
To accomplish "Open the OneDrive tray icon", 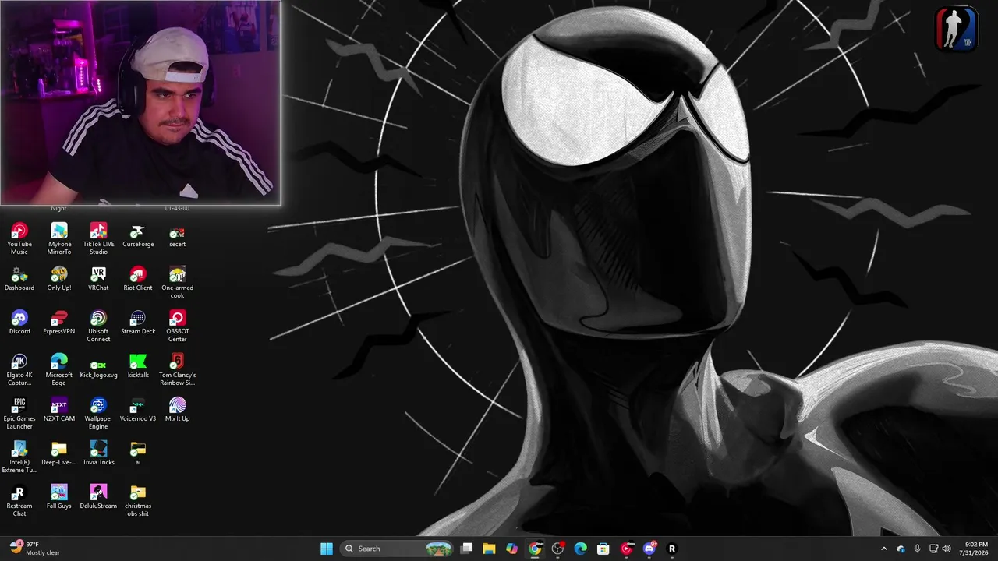I will (901, 549).
